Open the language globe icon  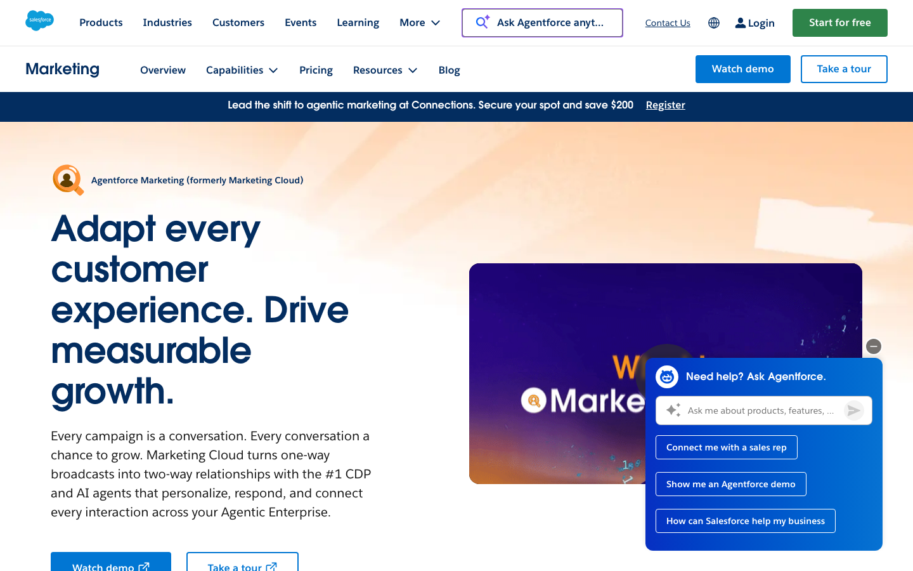tap(714, 23)
